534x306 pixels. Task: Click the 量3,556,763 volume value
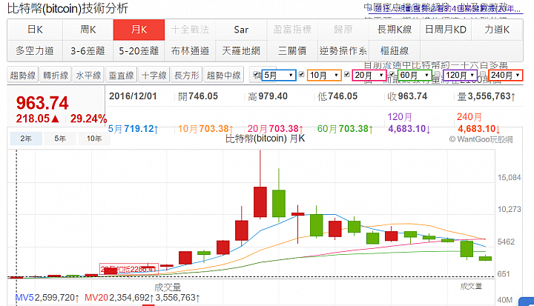coord(487,96)
